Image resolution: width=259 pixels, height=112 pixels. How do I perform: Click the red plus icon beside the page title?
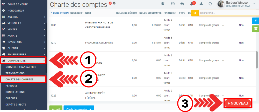pos(110,3)
